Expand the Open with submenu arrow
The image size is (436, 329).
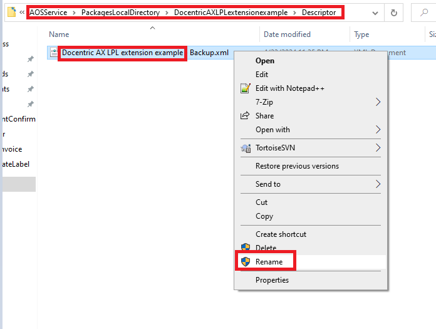tap(378, 130)
